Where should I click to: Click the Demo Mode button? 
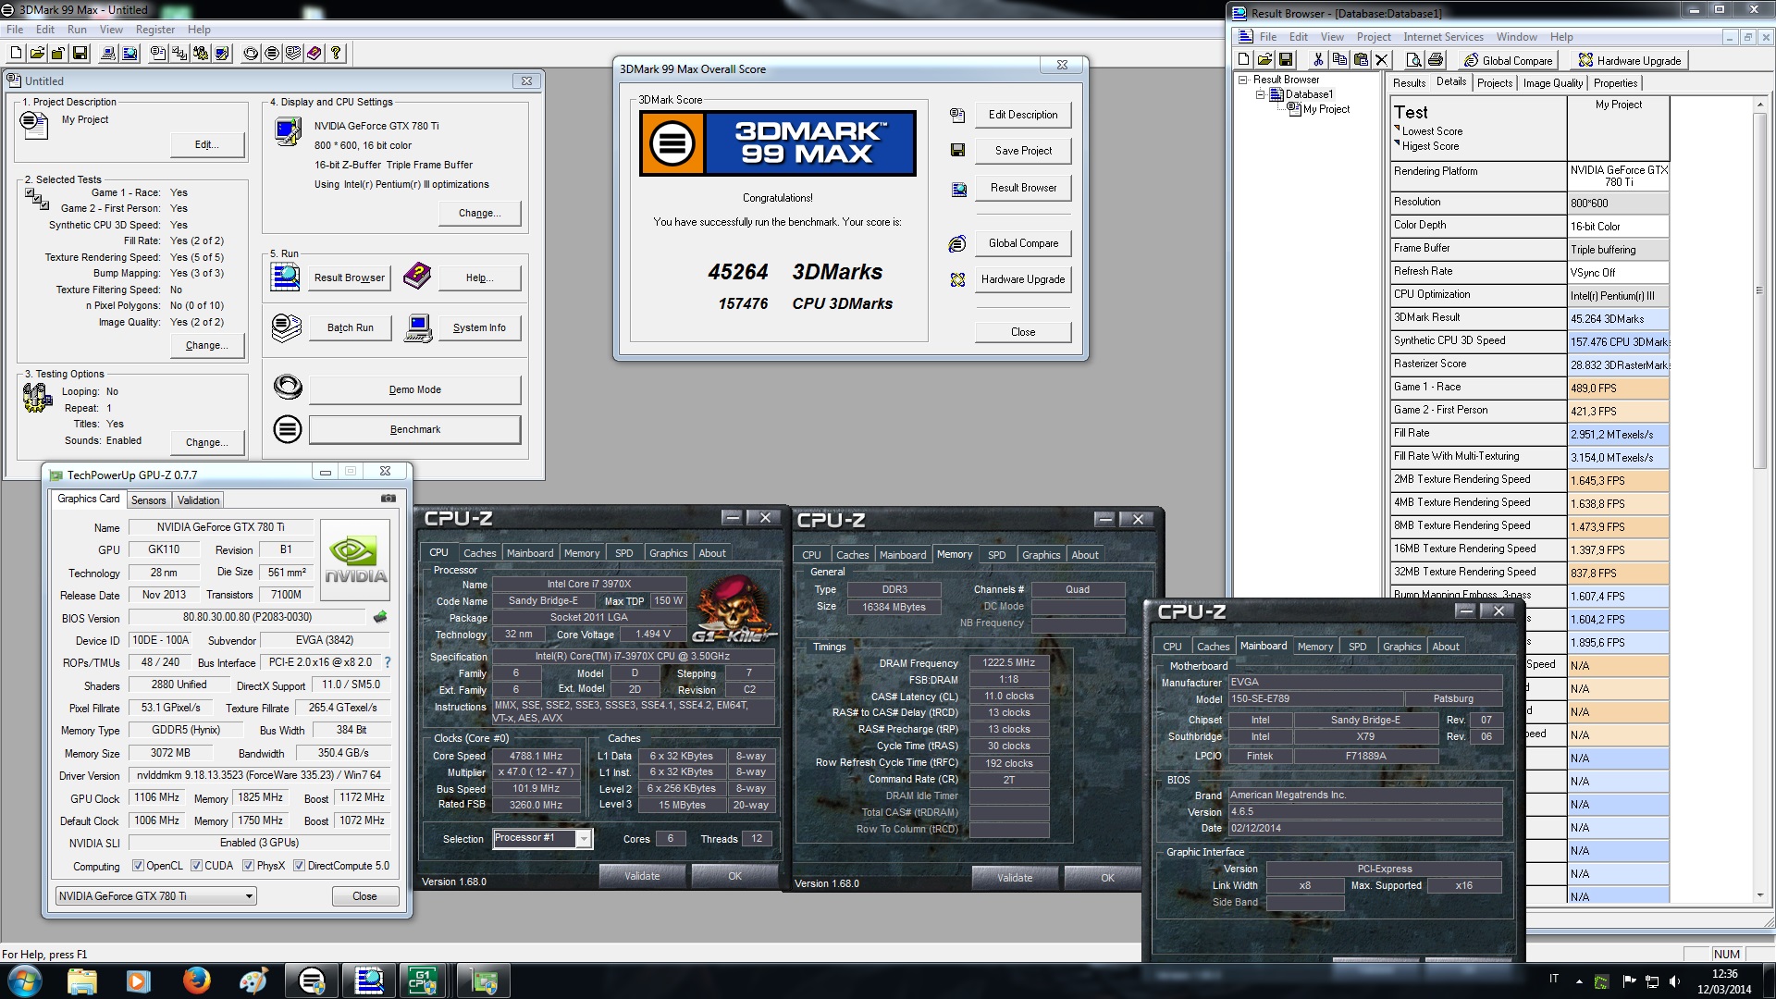pos(414,389)
